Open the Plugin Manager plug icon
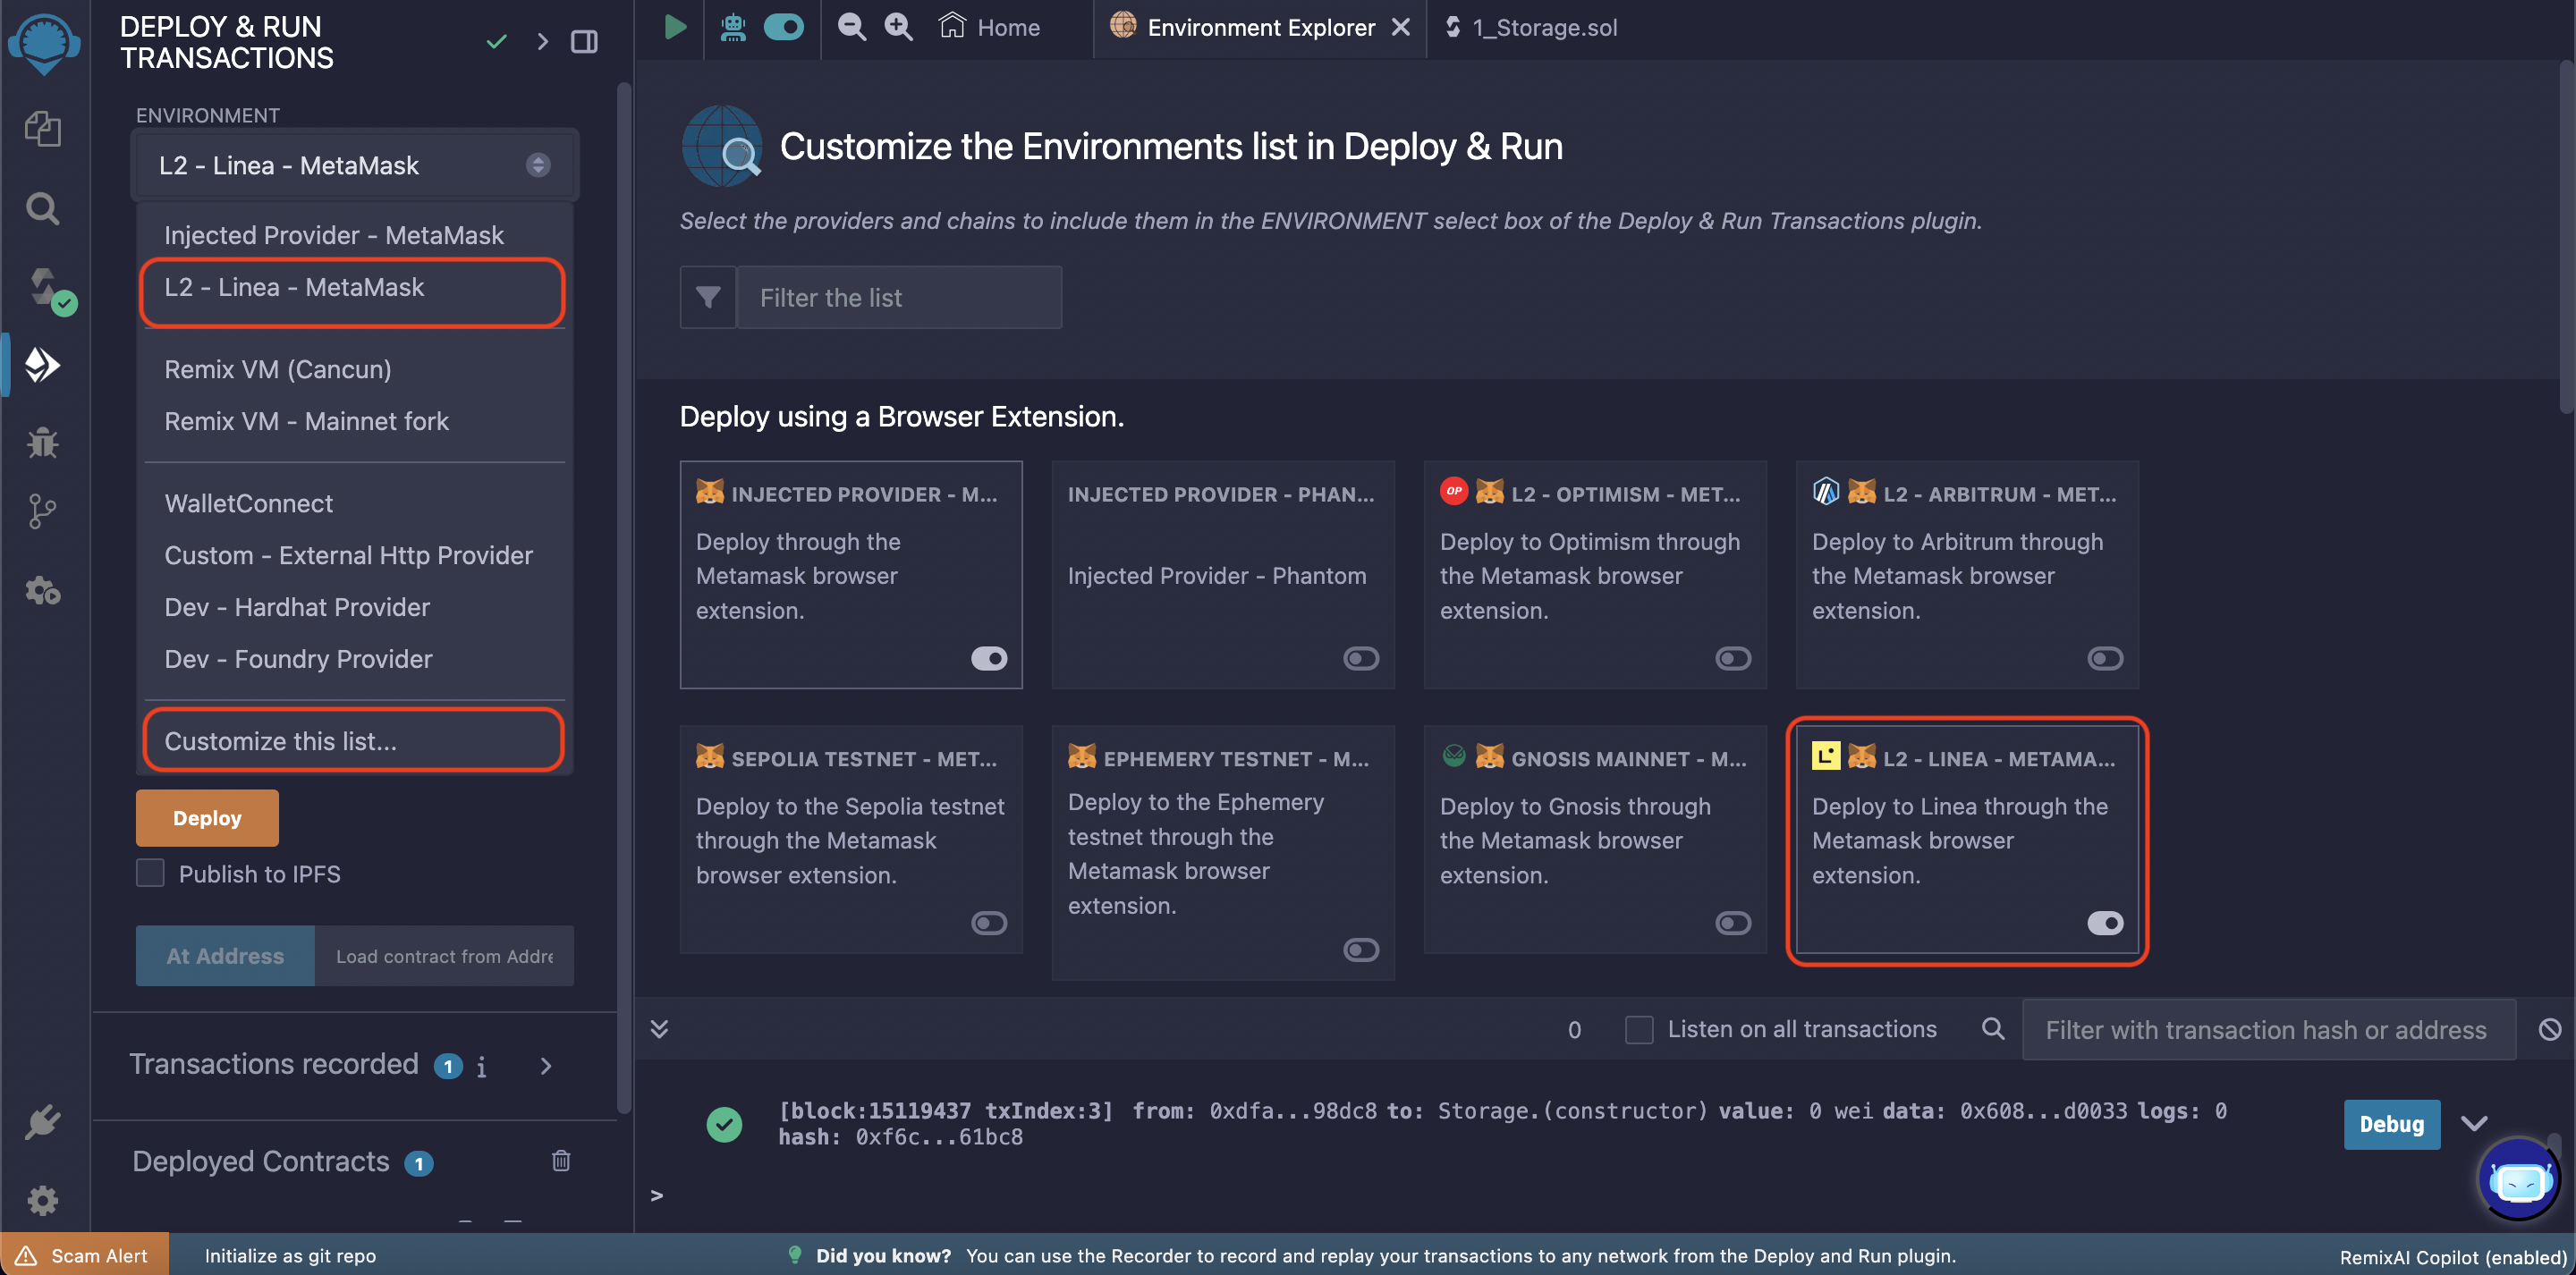The width and height of the screenshot is (2576, 1275). tap(43, 1122)
